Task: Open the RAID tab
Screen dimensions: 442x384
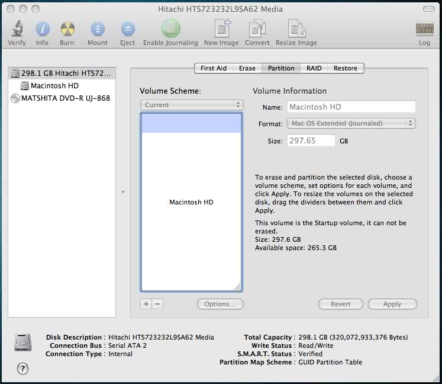Action: click(x=314, y=68)
